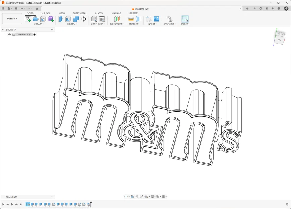
Task: Click the TOP face of the ViewCube
Action: (279, 39)
